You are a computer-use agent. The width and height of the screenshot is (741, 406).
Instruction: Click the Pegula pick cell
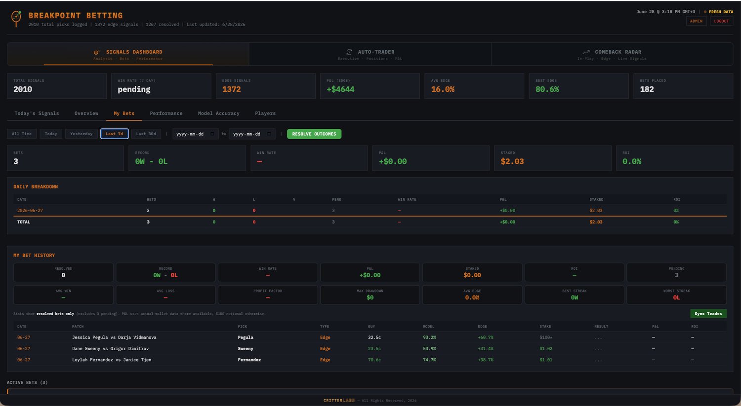point(246,337)
